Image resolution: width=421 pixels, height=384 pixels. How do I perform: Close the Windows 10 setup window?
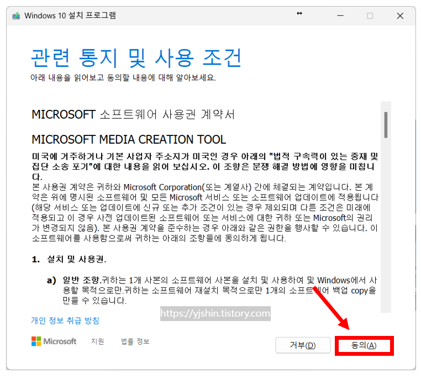tap(400, 16)
